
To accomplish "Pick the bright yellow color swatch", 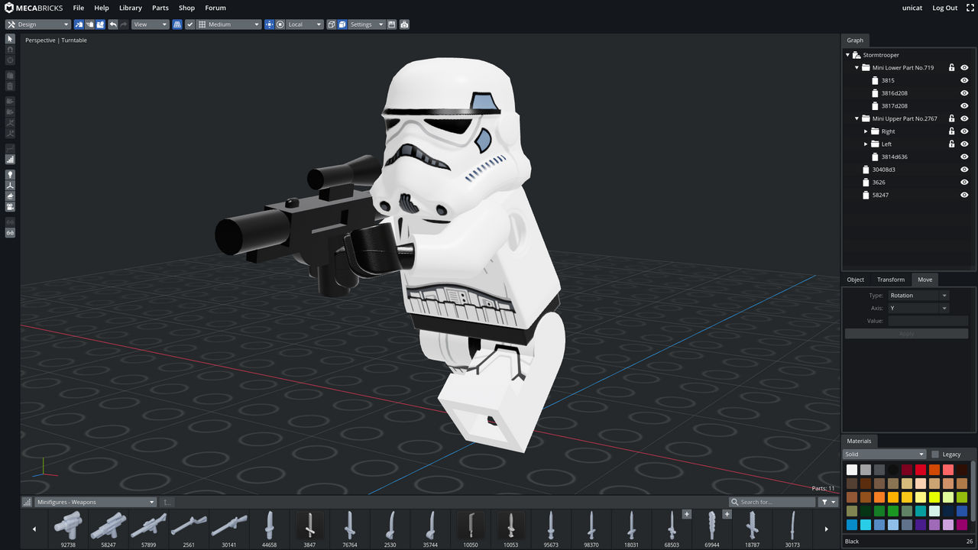I will (934, 497).
